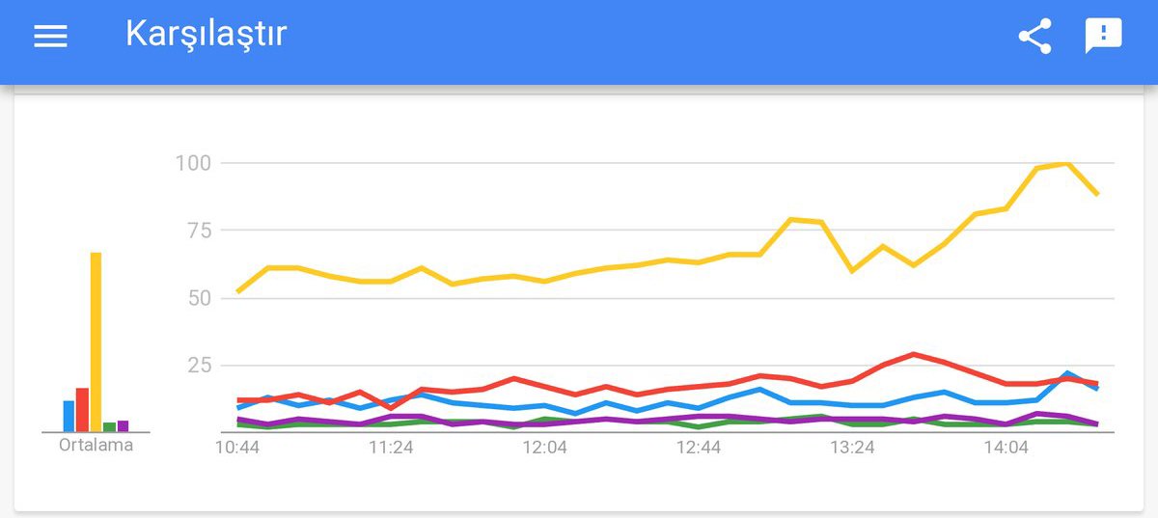Open the hamburger navigation menu
This screenshot has height=518, width=1158.
(50, 37)
